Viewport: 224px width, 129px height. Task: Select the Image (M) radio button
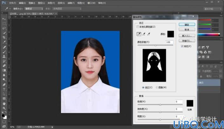pos(157,88)
